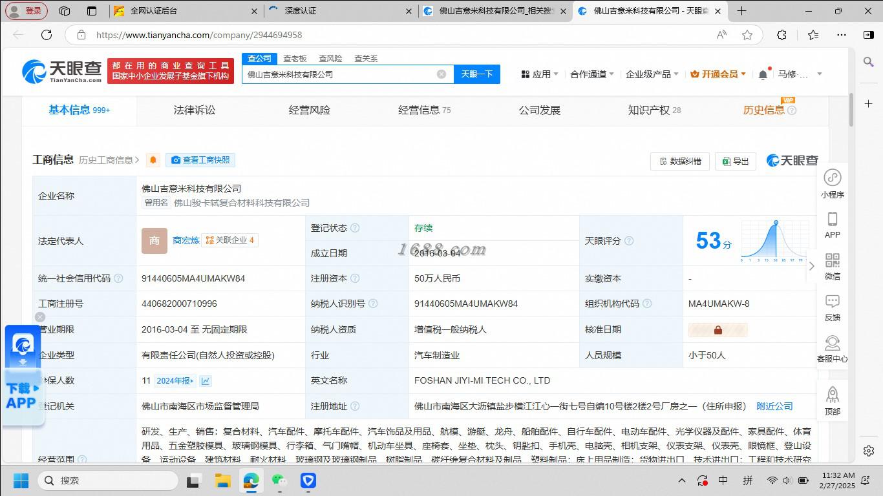Click the browser refresh icon
Screen dimensions: 883x496
tap(47, 35)
